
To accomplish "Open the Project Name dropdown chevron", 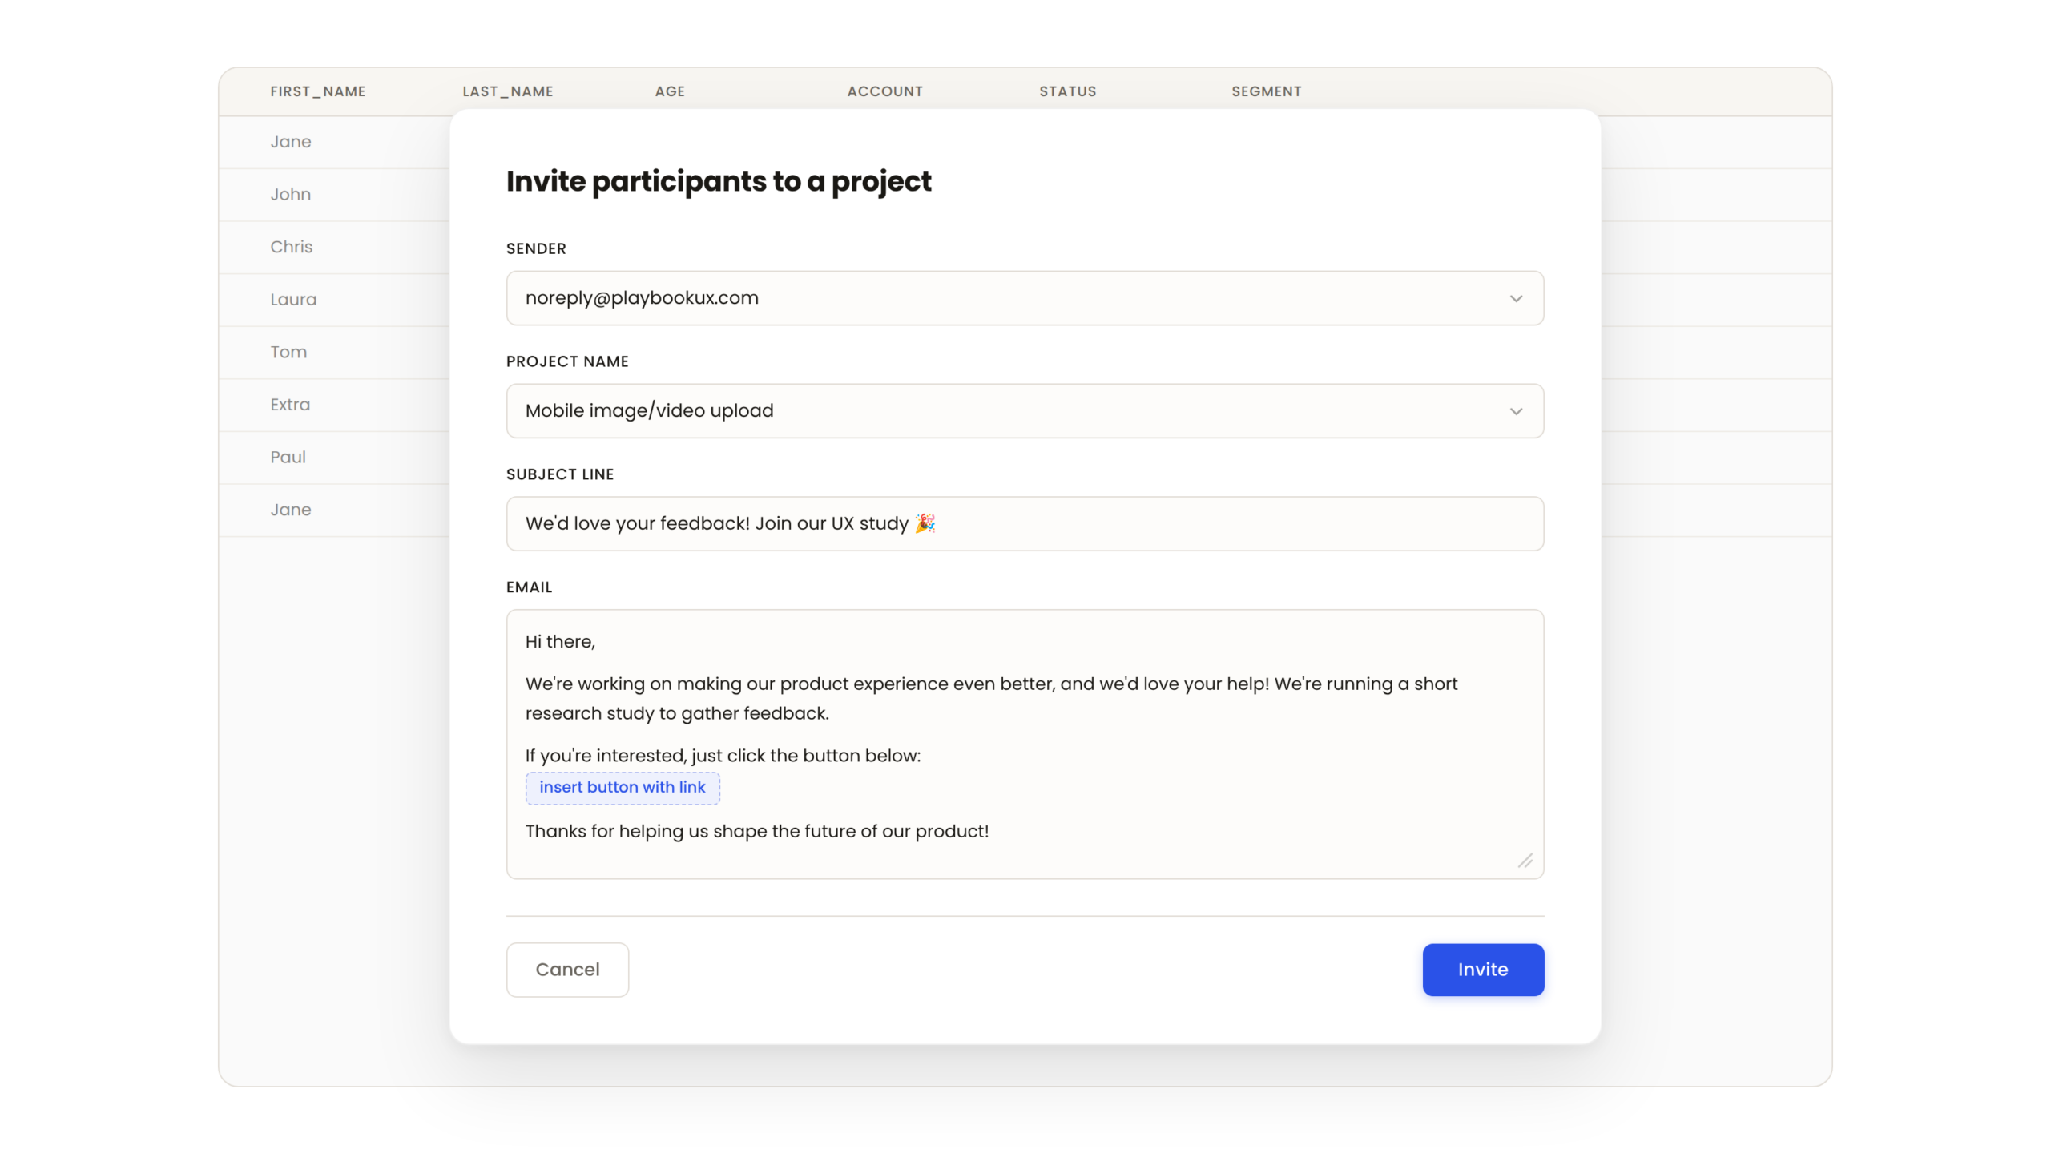I will [x=1515, y=411].
